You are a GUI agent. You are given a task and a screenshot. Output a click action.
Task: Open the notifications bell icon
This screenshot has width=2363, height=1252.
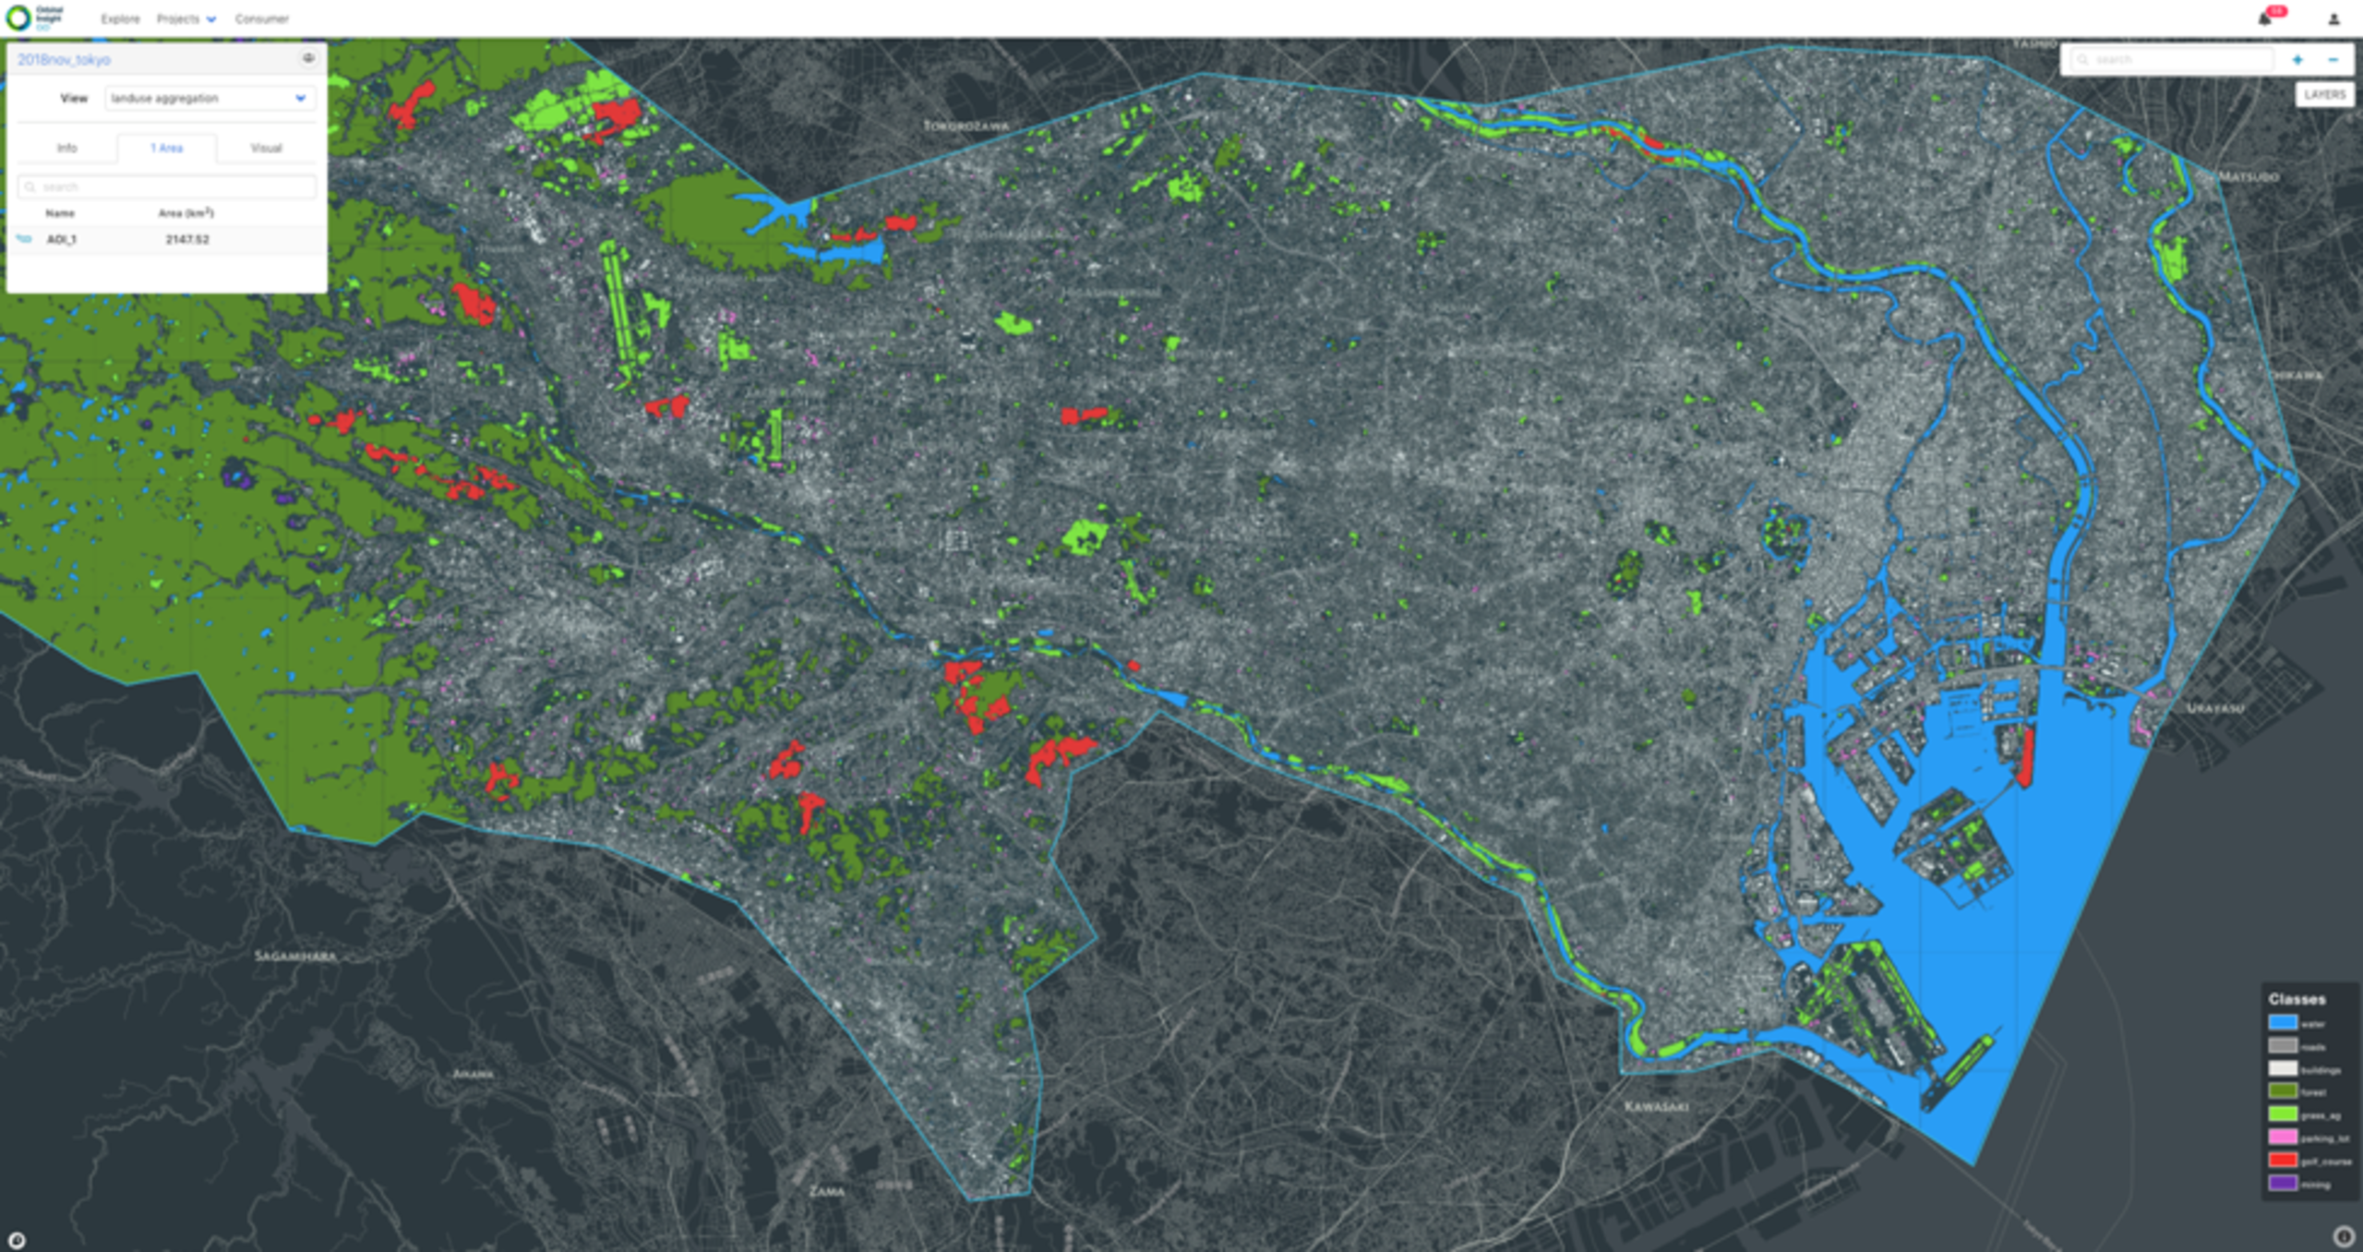(2264, 18)
